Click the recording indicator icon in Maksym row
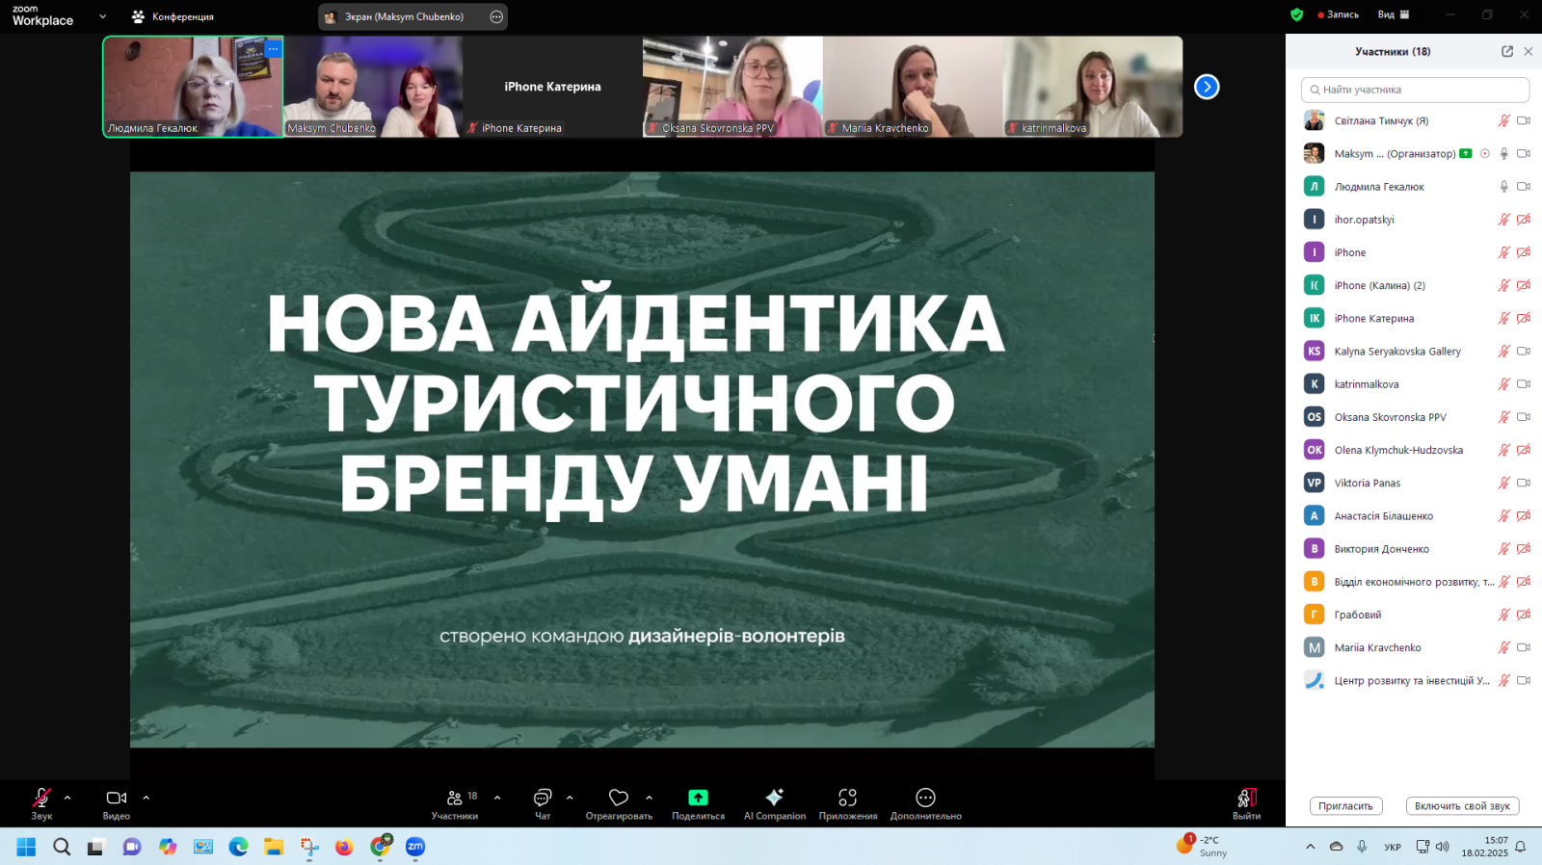 coord(1485,153)
